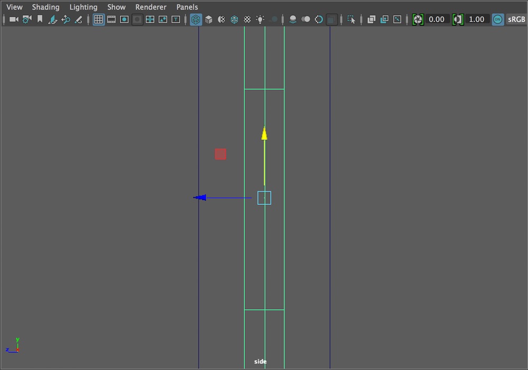Switch to Wireframe shading mode
Viewport: 528px width, 370px height.
tap(196, 20)
